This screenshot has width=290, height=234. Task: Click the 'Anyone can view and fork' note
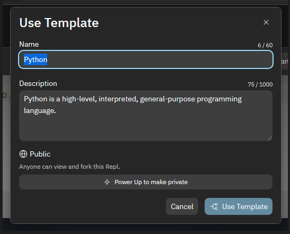(69, 167)
